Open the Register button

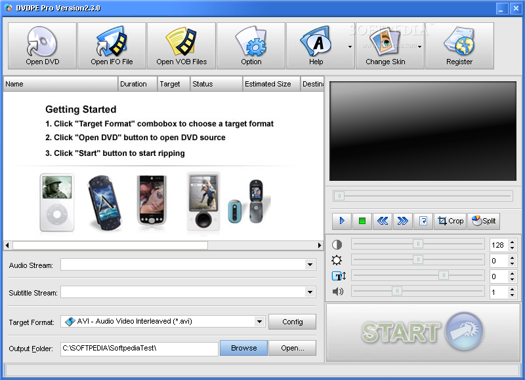[459, 46]
